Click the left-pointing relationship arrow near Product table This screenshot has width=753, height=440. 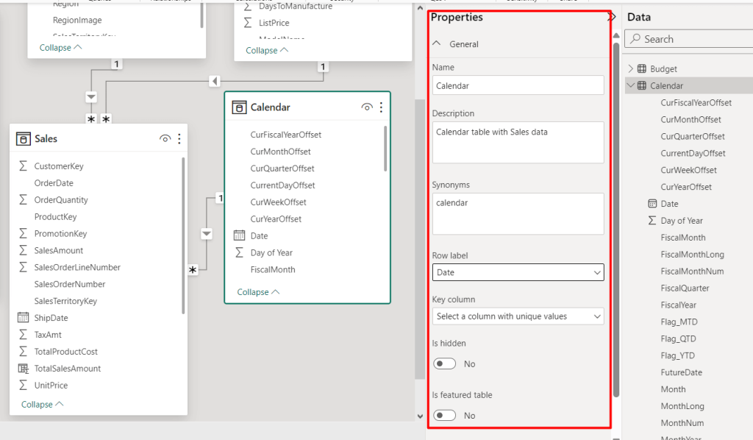pyautogui.click(x=215, y=81)
